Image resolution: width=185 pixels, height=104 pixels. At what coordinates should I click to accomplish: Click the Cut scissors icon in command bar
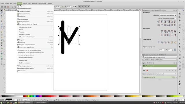tap(180, 44)
